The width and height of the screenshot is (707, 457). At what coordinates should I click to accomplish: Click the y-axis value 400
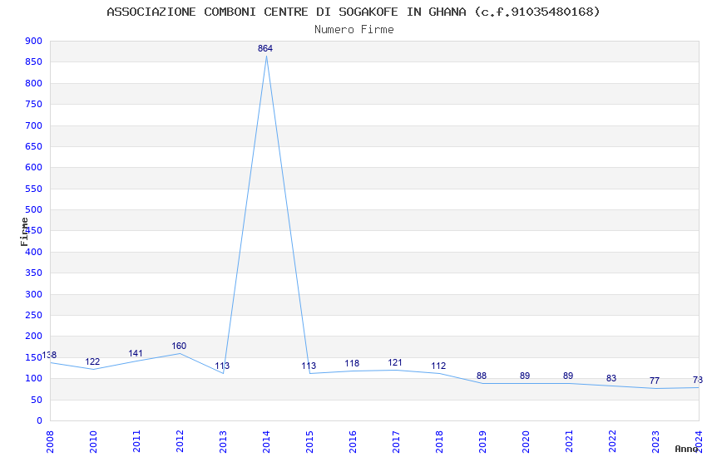pos(34,252)
